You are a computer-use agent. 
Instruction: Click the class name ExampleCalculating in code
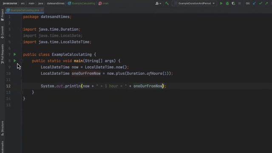[72, 54]
